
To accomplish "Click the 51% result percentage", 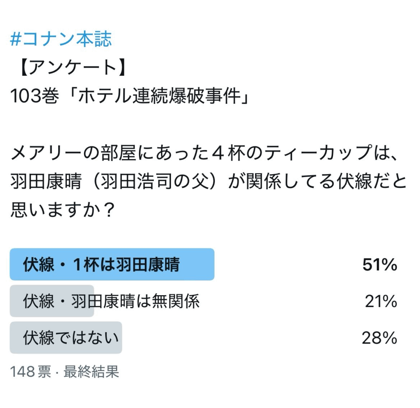I will coord(379,265).
